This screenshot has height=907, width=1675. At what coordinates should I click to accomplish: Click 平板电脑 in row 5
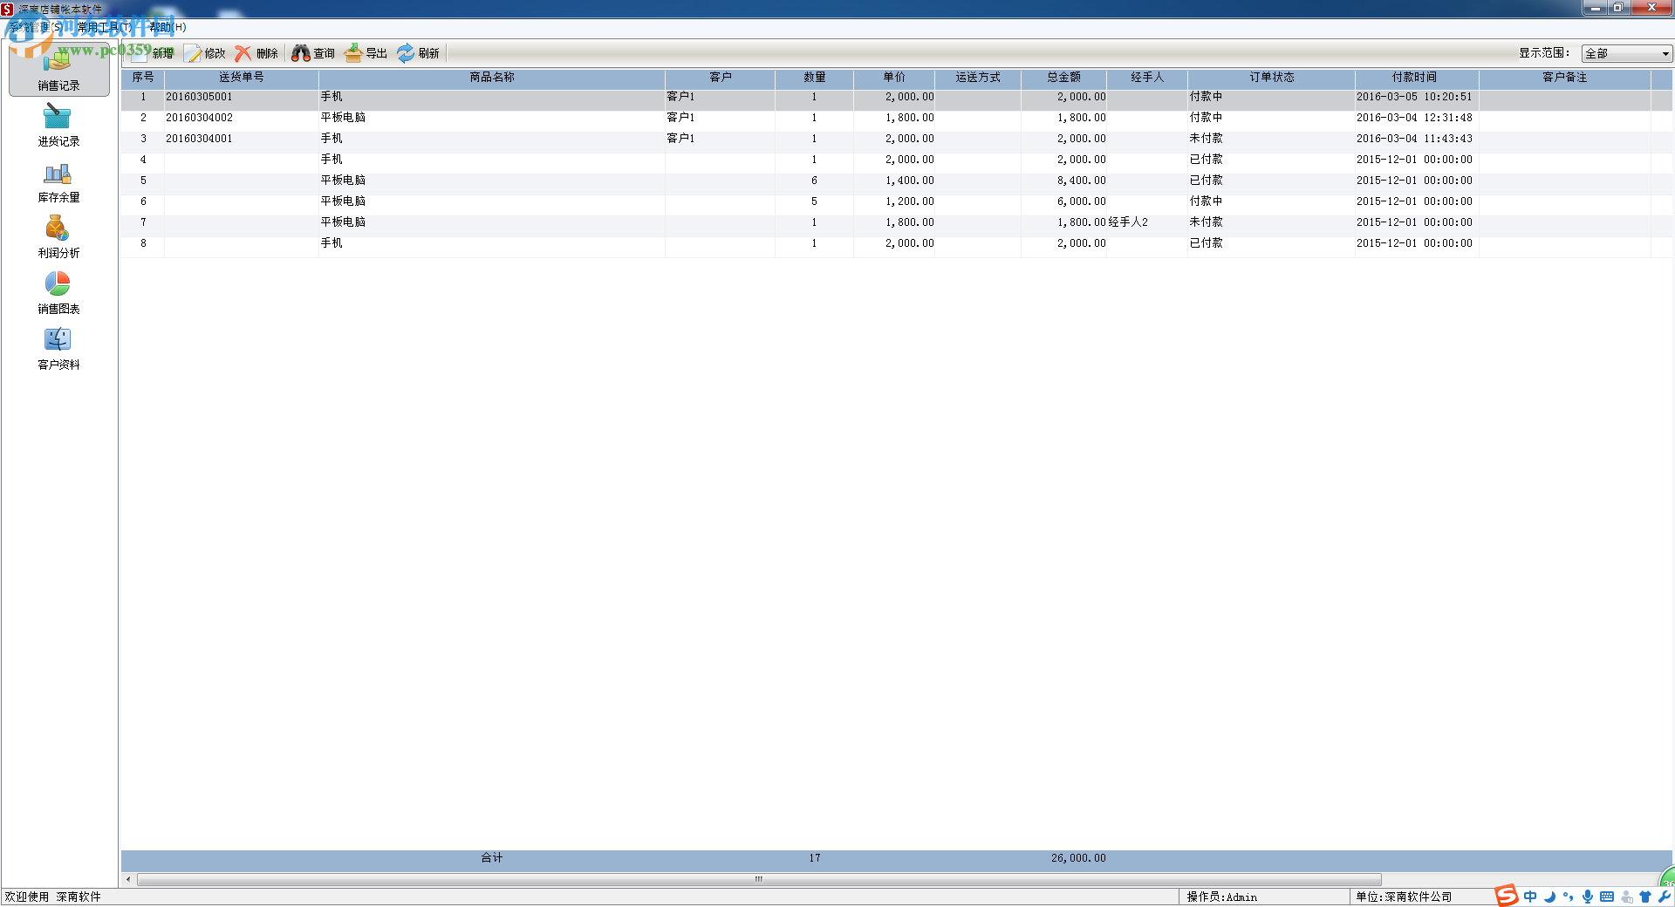pos(343,181)
